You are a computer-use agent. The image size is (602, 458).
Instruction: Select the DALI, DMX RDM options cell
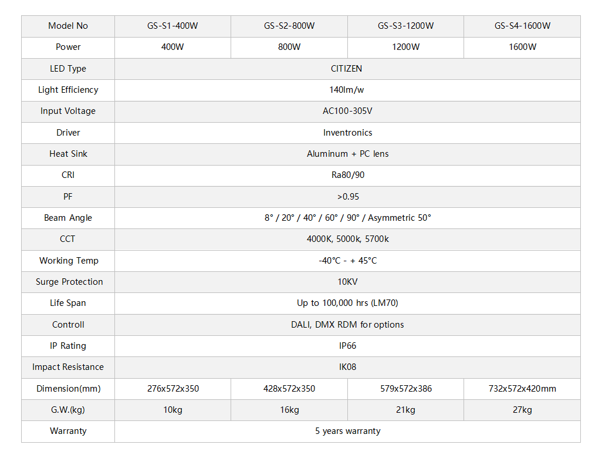click(347, 325)
